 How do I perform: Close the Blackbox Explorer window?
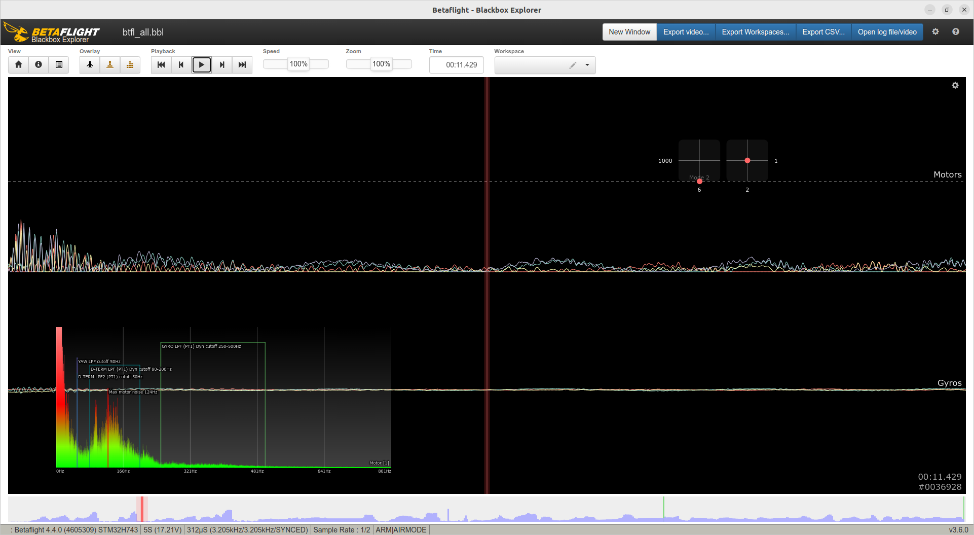coord(964,10)
